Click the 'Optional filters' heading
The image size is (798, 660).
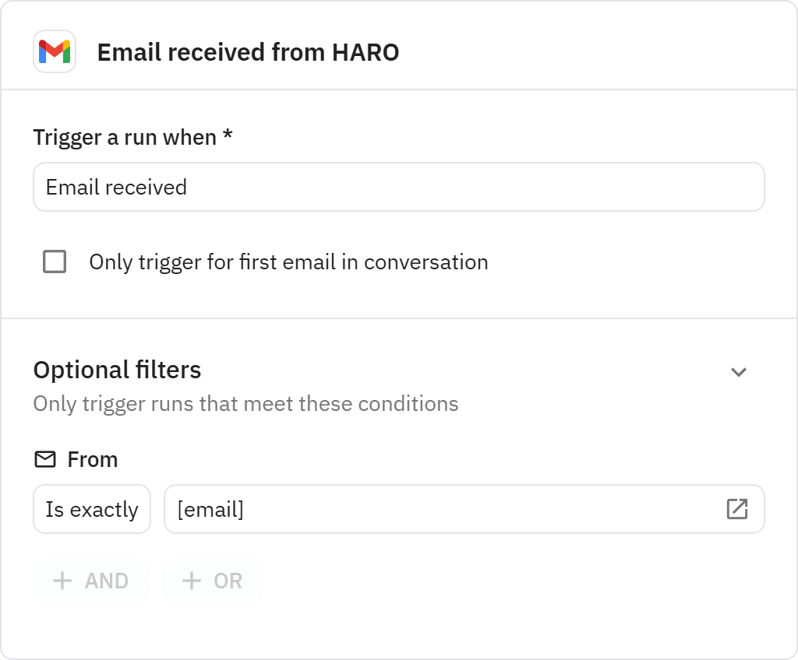tap(116, 370)
